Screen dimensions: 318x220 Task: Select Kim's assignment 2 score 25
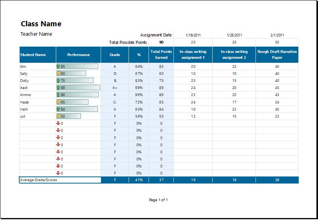click(x=234, y=66)
